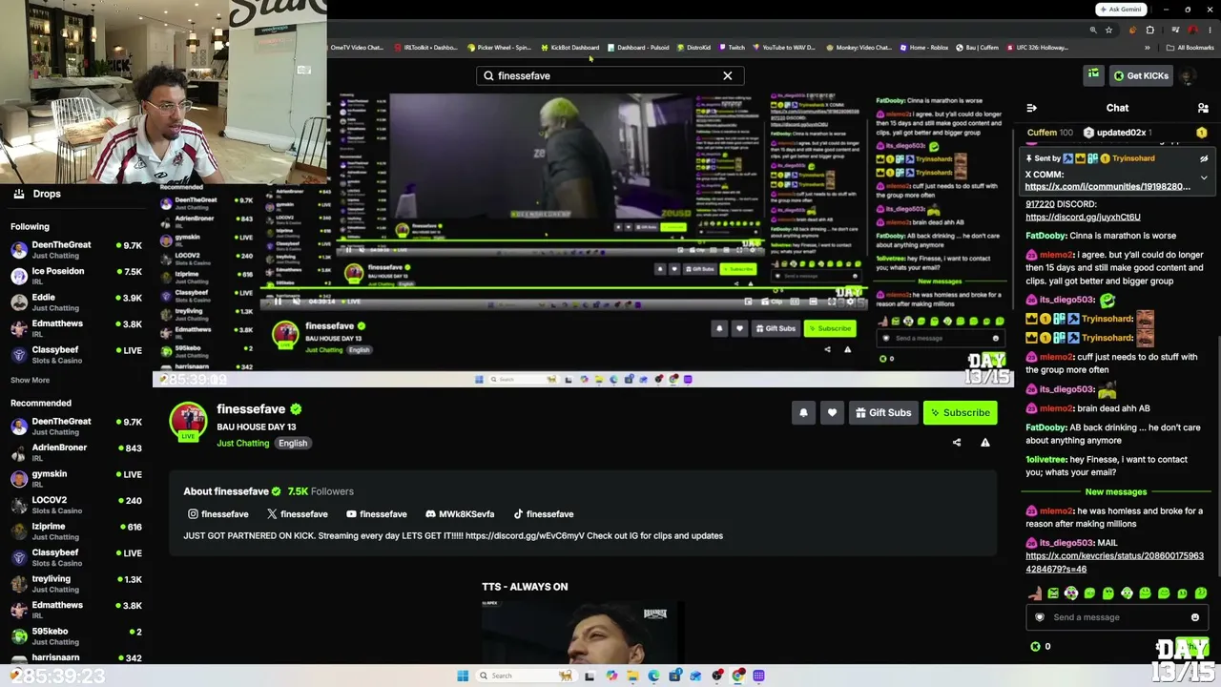Turn on notifications with the bell icon
The height and width of the screenshot is (687, 1221).
[x=803, y=412]
